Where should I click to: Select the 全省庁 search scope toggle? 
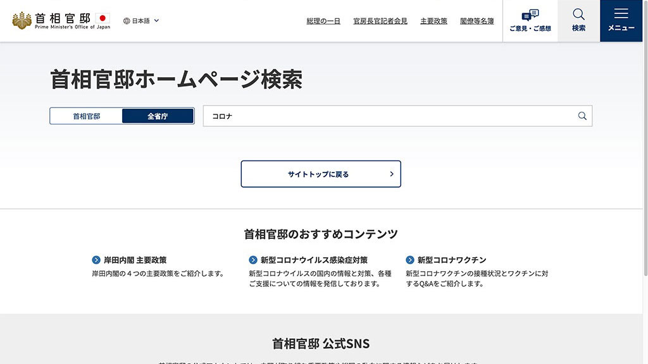(x=158, y=116)
